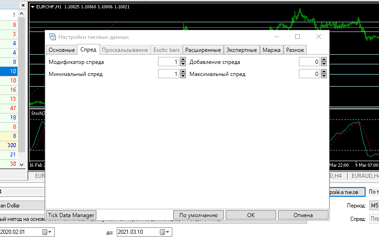Select the row with spread 30
The height and width of the screenshot is (238, 379).
click(9, 164)
